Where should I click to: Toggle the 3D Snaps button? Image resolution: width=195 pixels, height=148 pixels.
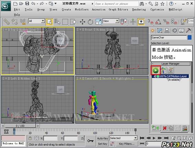coord(150,22)
